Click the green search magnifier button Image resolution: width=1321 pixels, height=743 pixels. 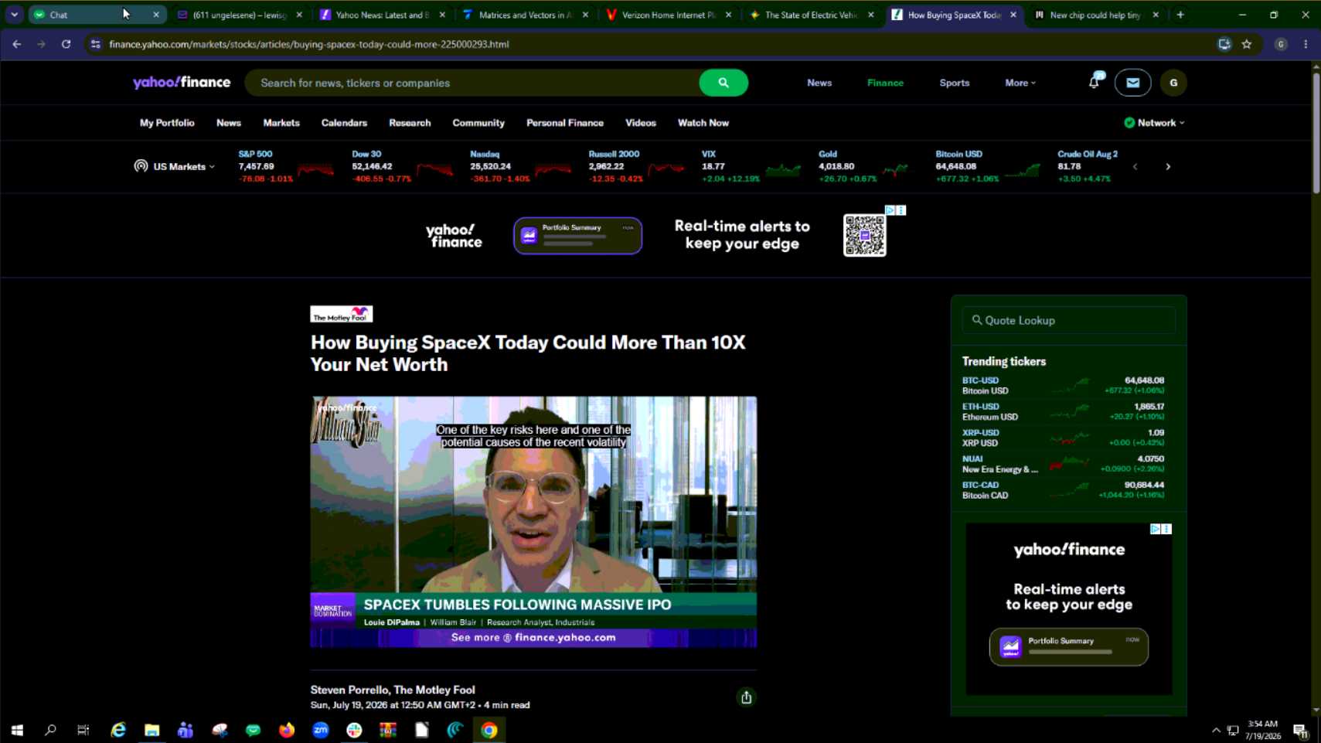(723, 83)
